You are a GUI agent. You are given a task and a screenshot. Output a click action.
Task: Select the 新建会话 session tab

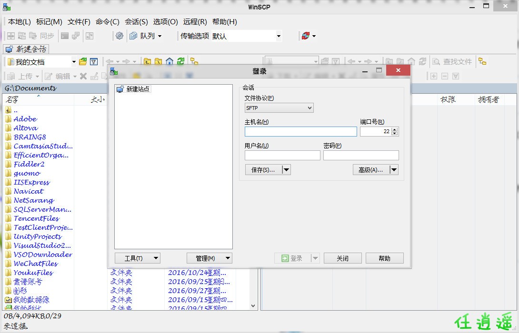tap(26, 49)
